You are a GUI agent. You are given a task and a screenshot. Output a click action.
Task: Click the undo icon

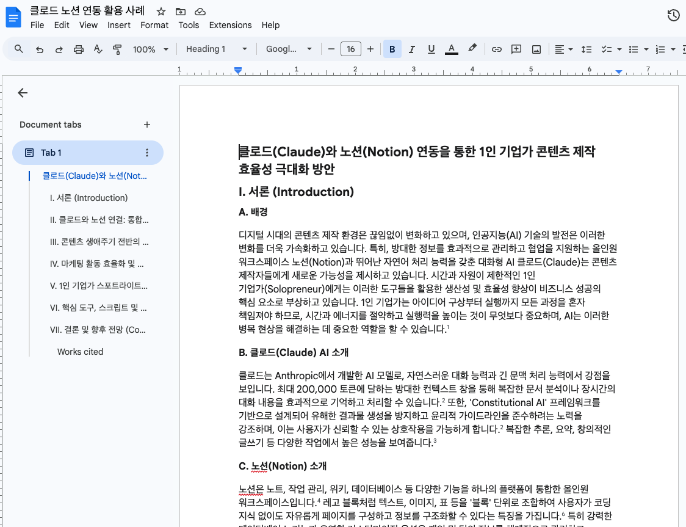coord(39,48)
